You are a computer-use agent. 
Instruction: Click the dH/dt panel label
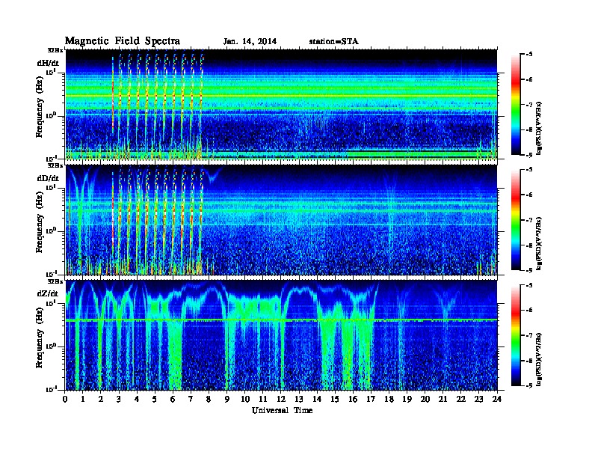pos(48,63)
